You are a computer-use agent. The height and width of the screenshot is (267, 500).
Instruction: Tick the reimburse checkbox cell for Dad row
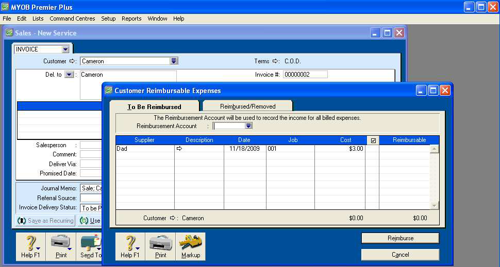372,149
